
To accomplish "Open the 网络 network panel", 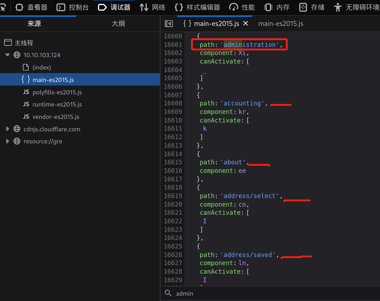I will pos(152,7).
